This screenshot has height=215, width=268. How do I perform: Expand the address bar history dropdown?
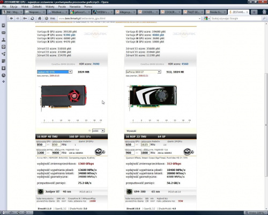[x=199, y=18]
